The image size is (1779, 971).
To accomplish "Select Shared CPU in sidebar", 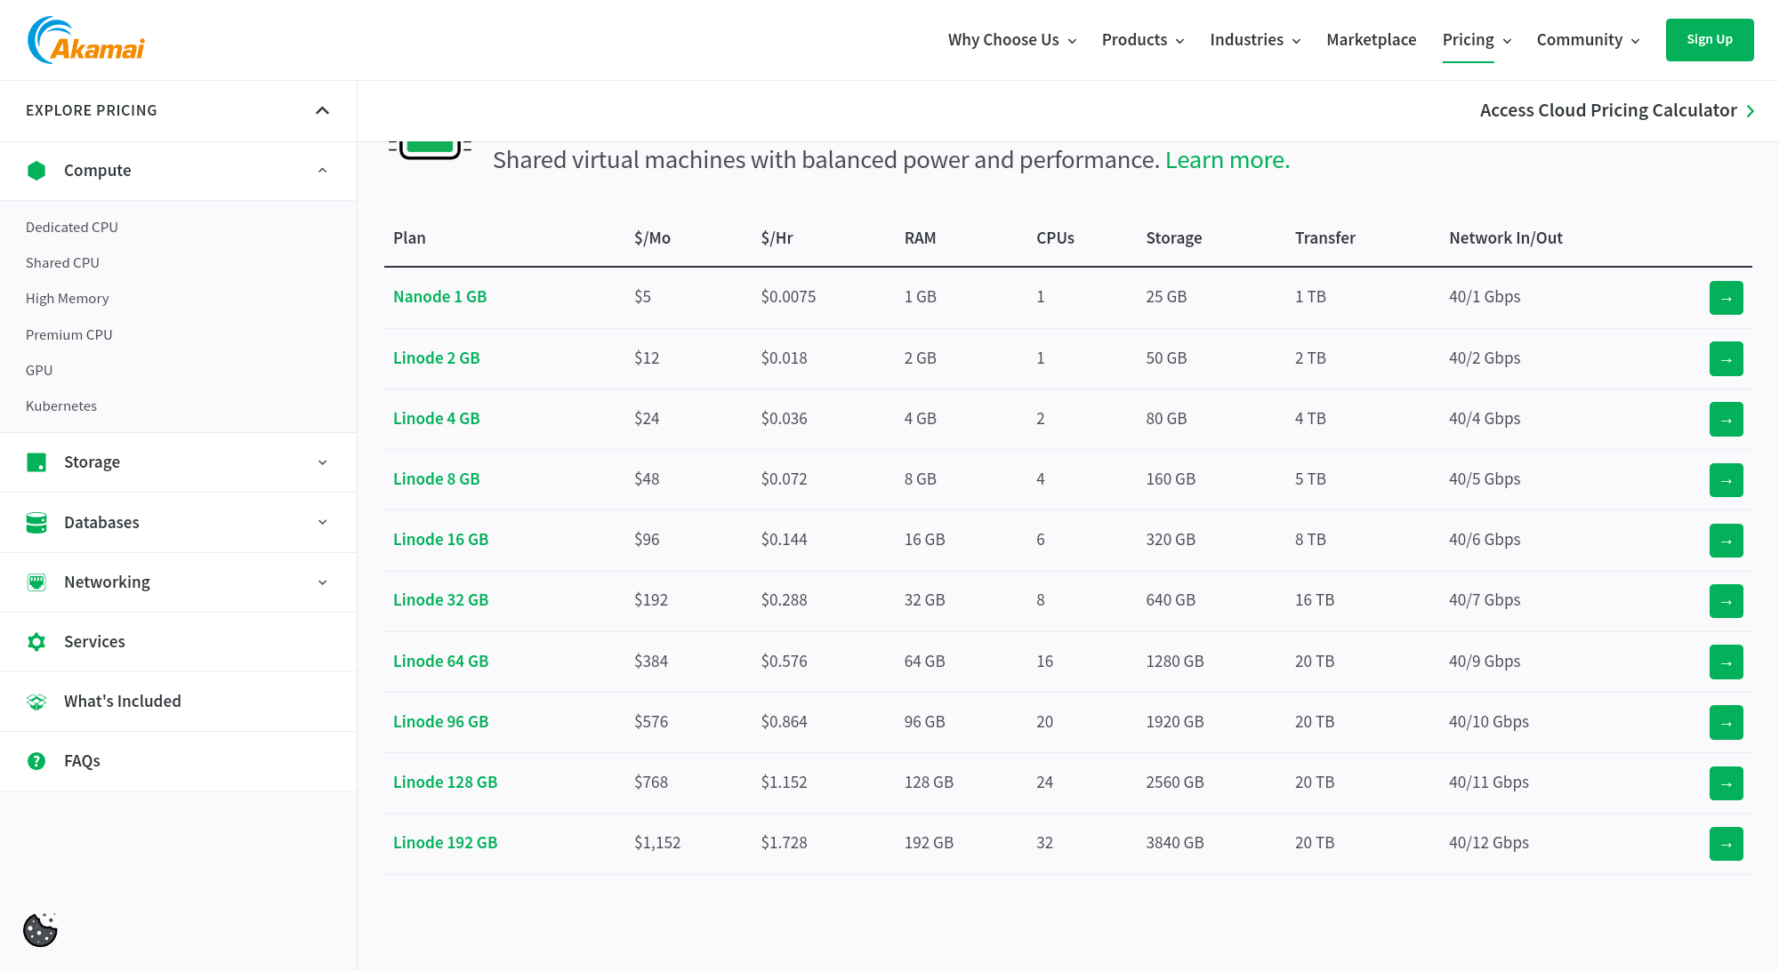I will 62,263.
